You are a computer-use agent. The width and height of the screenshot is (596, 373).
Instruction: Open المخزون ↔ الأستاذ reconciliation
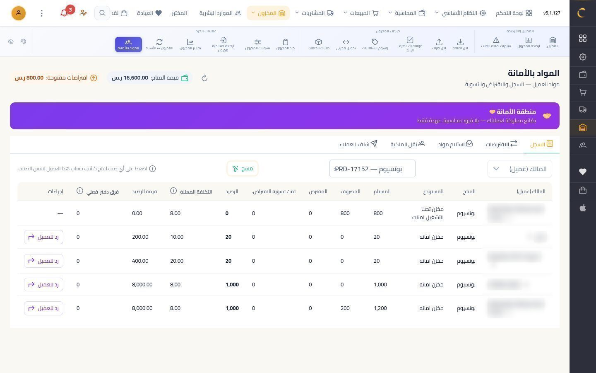point(159,44)
